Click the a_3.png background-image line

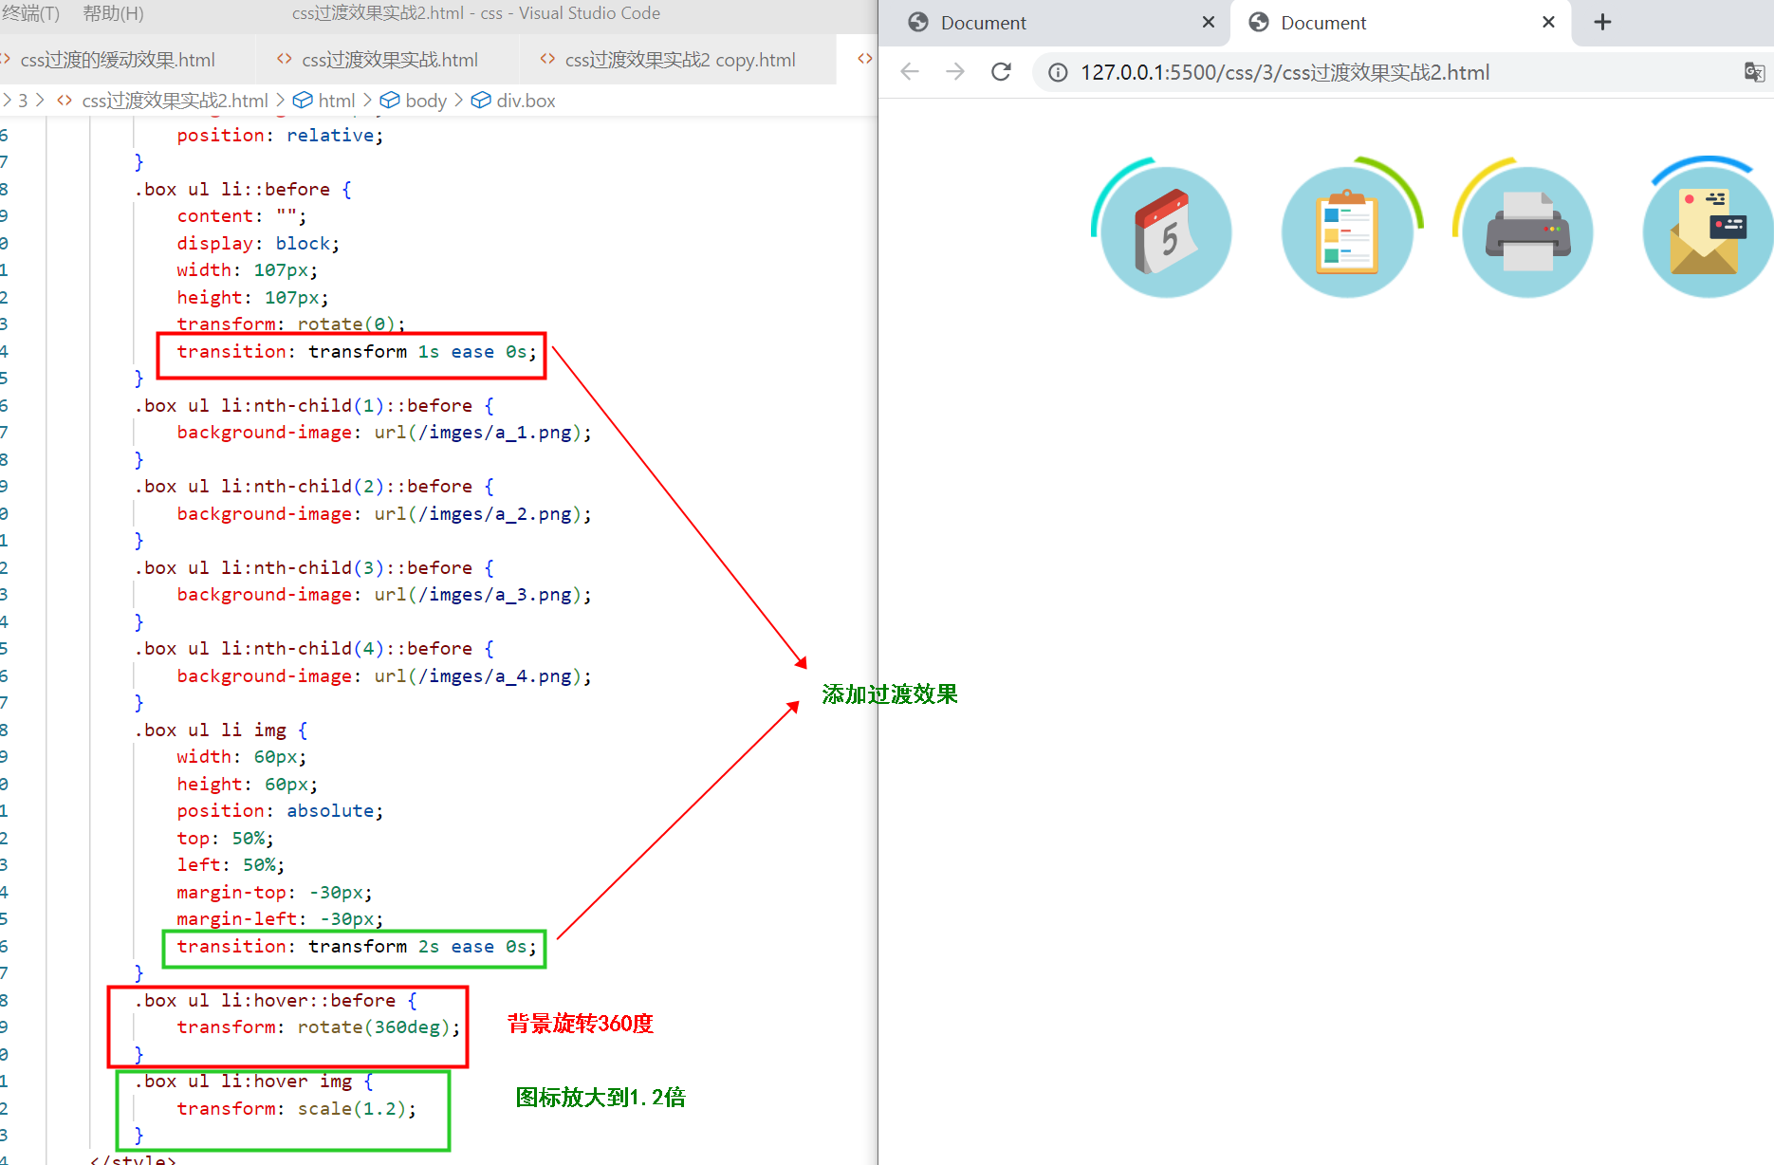[x=384, y=595]
